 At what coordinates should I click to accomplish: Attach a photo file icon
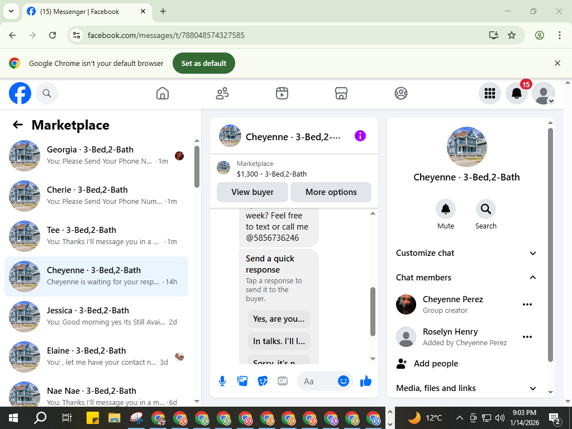242,381
